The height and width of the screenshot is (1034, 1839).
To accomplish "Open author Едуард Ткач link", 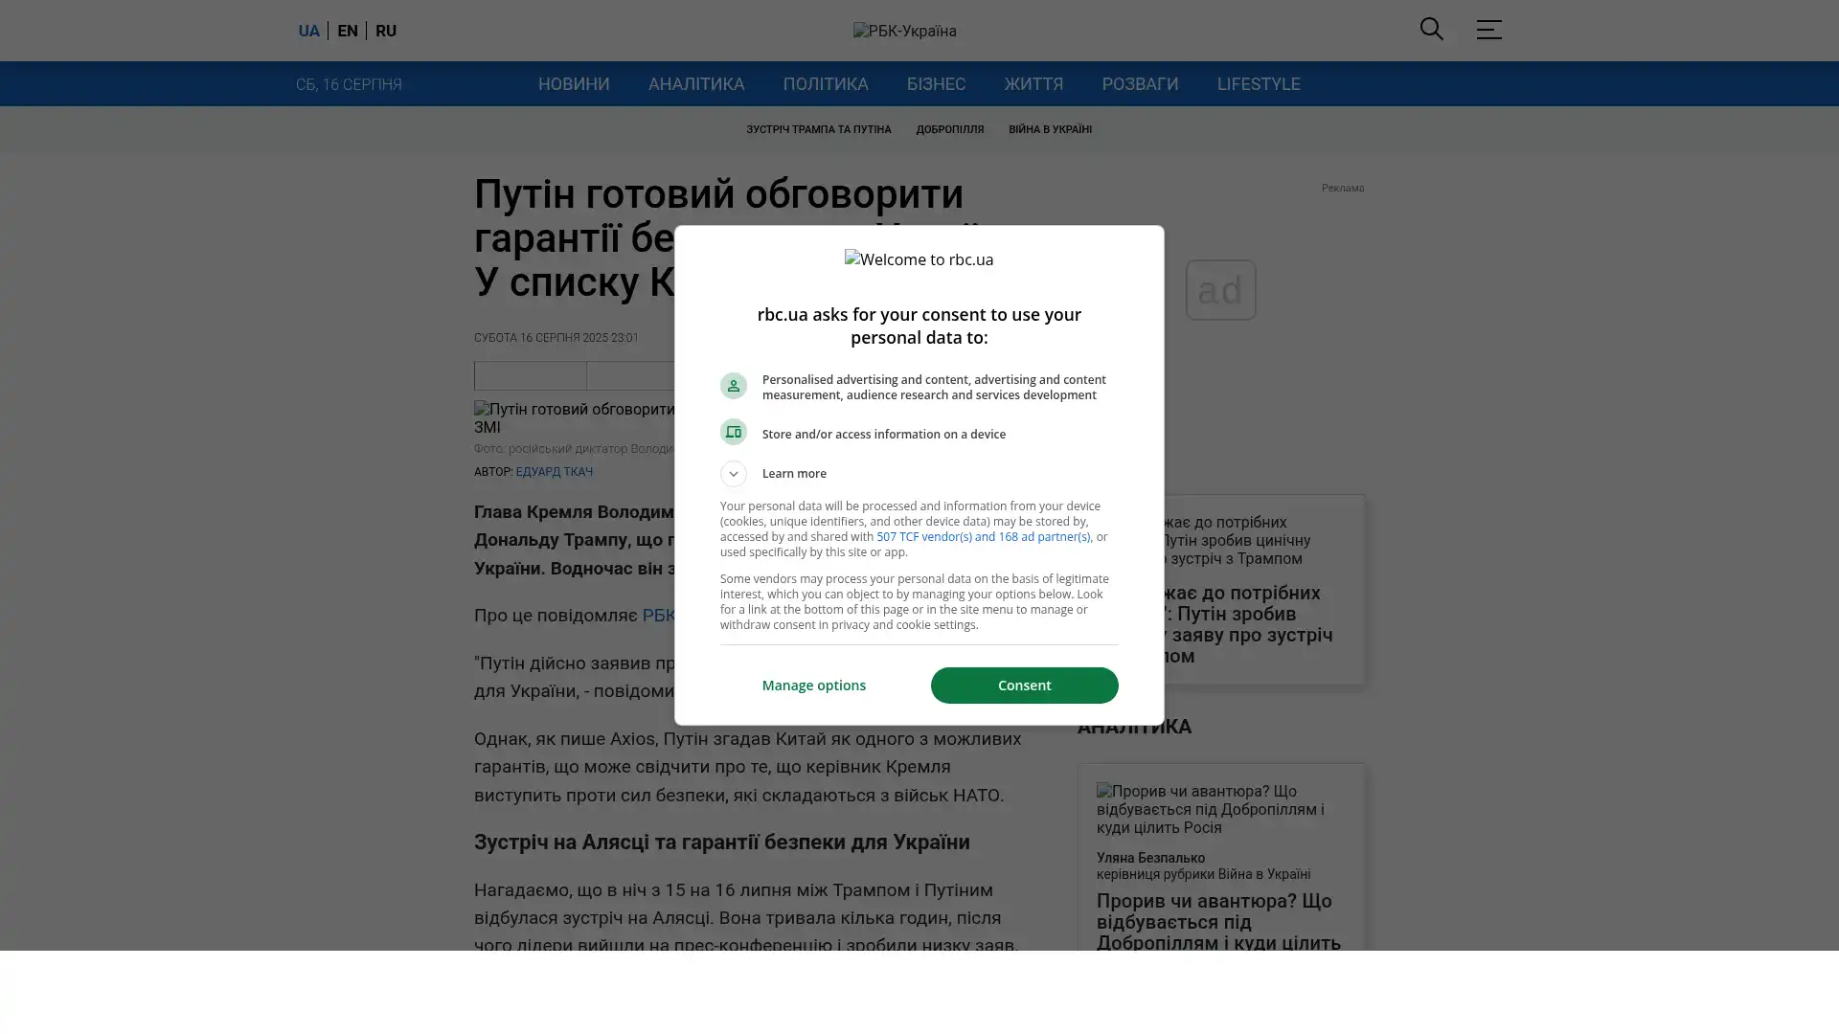I will (555, 472).
